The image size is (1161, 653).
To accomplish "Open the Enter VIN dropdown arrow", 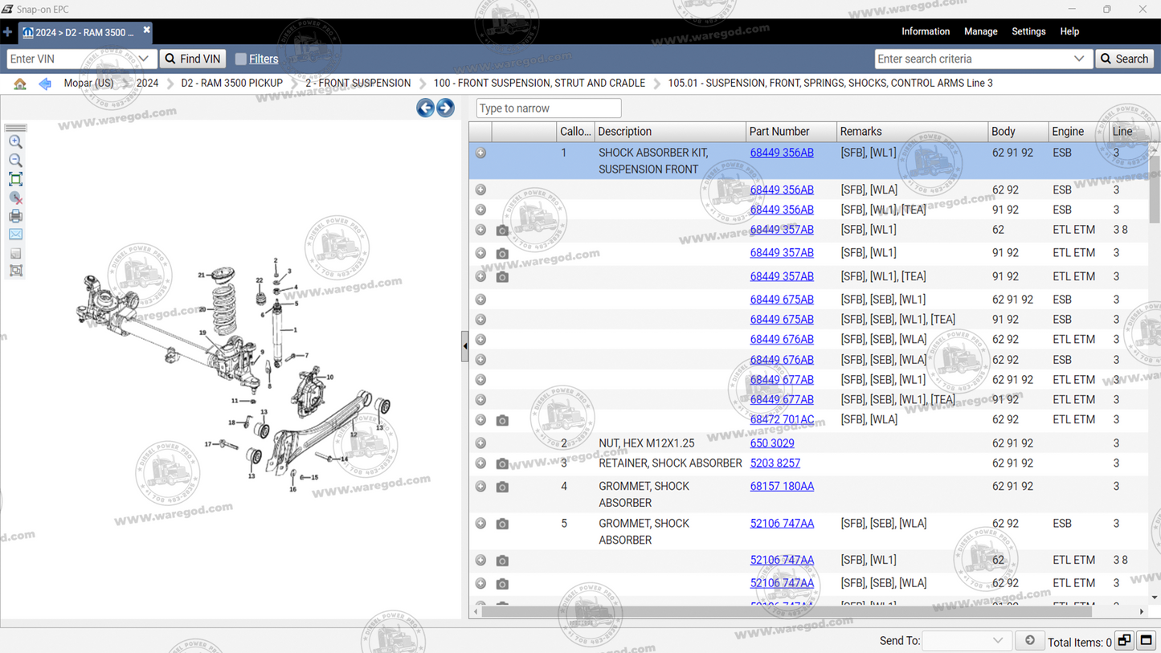I will pos(144,59).
